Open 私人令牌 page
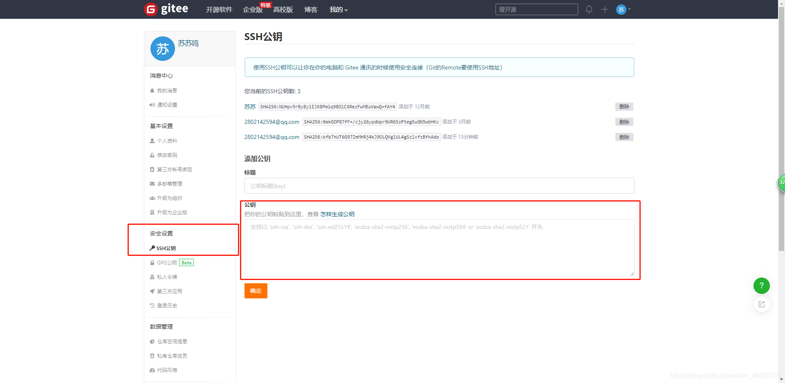The height and width of the screenshot is (383, 785). tap(167, 277)
